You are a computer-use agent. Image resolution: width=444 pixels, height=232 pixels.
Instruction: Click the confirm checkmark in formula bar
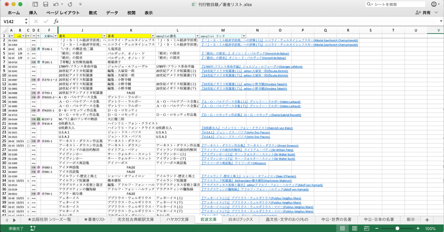point(46,21)
